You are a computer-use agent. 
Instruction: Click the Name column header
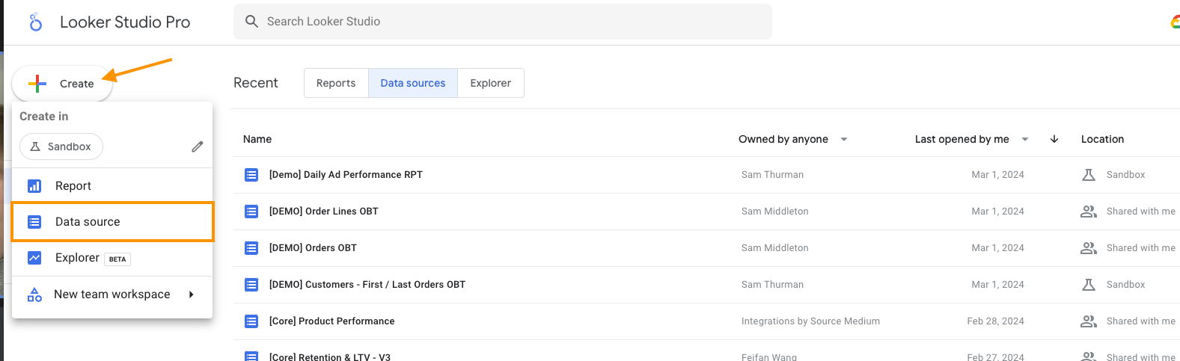pos(257,139)
